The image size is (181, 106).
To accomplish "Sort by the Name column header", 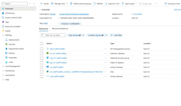I will coord(50,43).
